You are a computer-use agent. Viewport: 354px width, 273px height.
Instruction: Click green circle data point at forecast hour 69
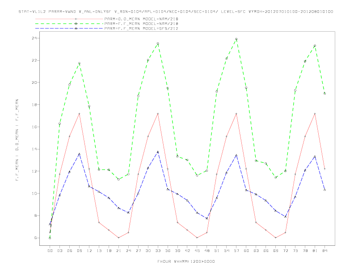point(276,178)
